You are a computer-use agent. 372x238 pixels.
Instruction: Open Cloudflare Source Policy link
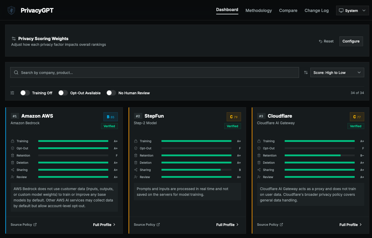point(270,225)
